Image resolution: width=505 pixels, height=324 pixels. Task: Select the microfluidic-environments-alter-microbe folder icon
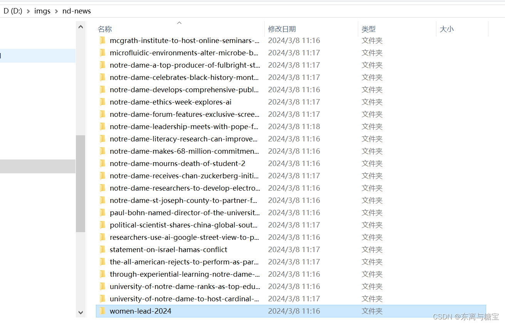pyautogui.click(x=102, y=53)
